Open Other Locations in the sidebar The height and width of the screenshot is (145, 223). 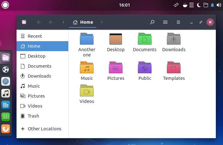[x=42, y=129]
